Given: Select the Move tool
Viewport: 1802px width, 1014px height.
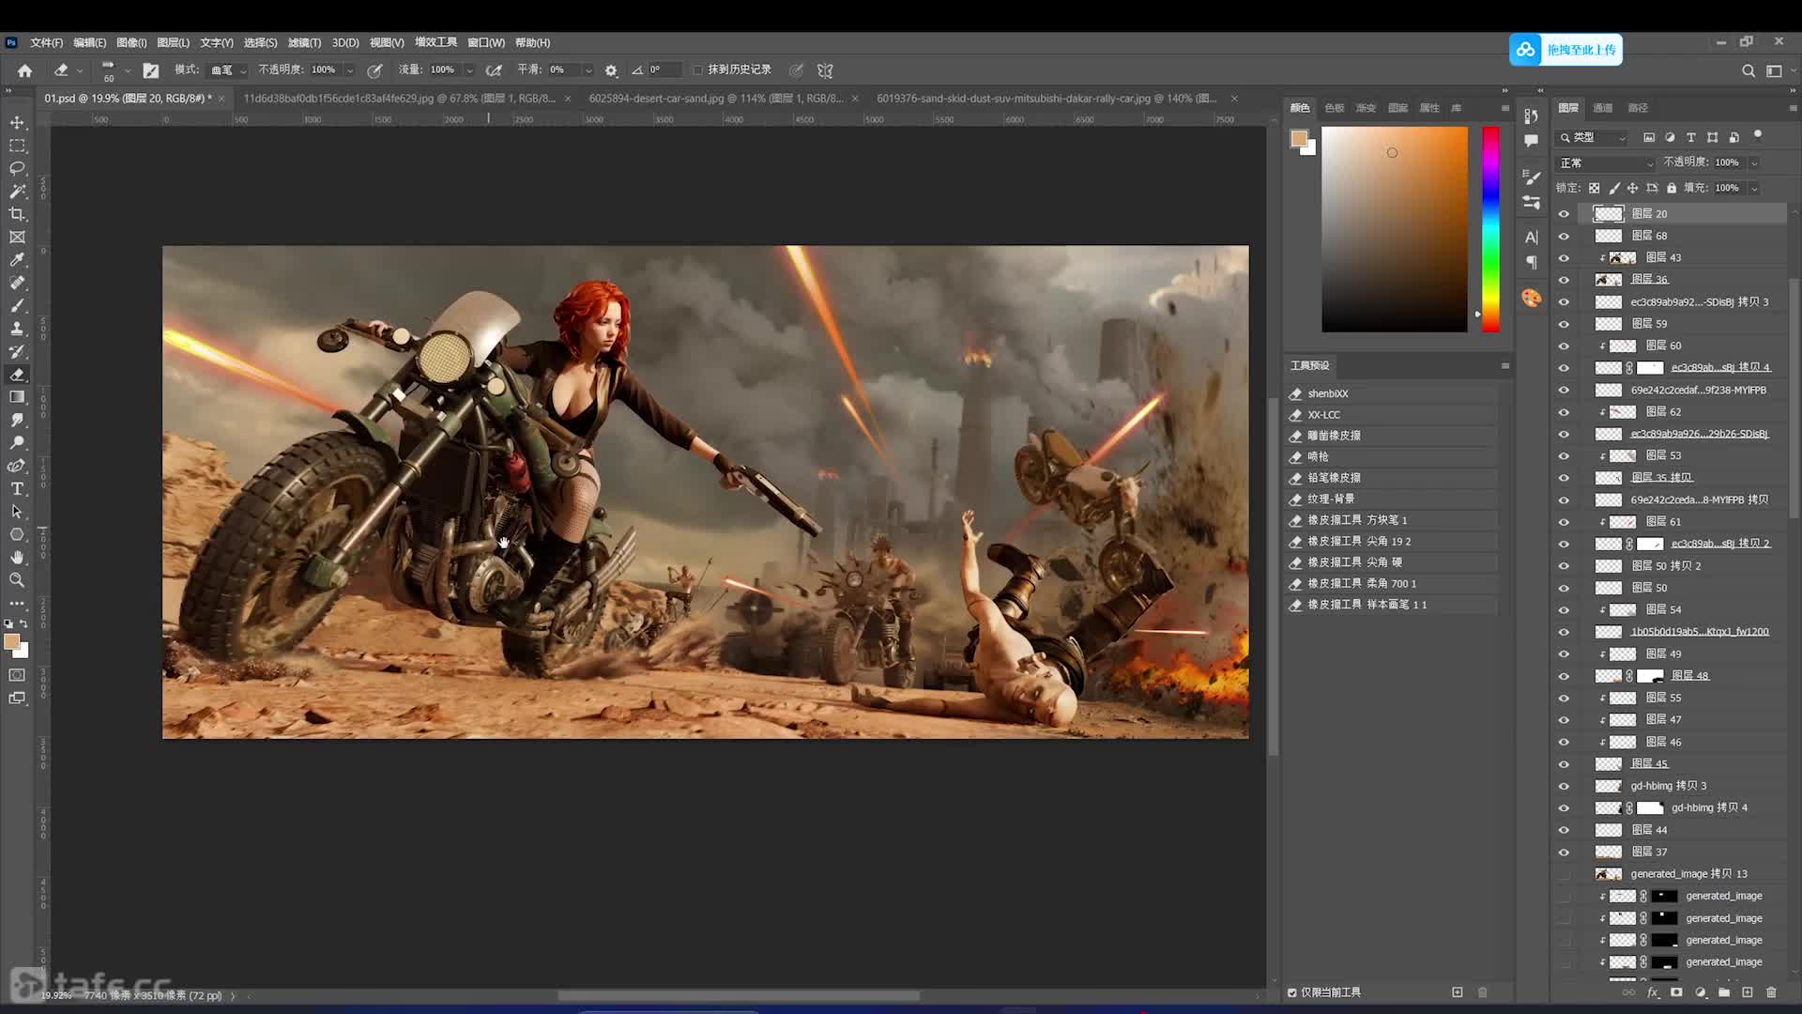Looking at the screenshot, I should 17,123.
